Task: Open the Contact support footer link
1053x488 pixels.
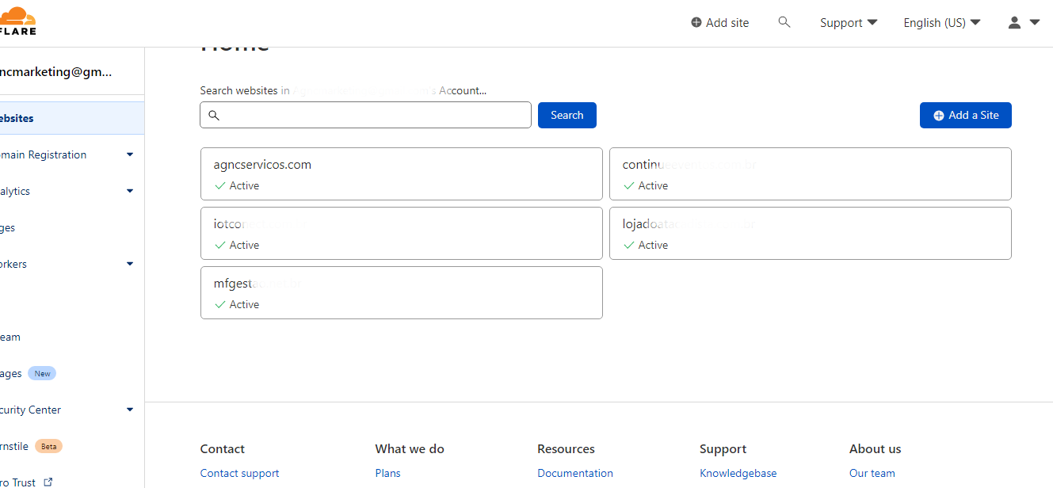Action: 239,474
